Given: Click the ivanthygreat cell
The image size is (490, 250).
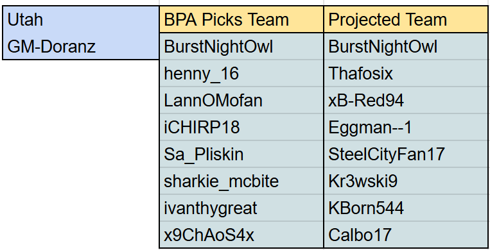Looking at the screenshot, I should (241, 208).
